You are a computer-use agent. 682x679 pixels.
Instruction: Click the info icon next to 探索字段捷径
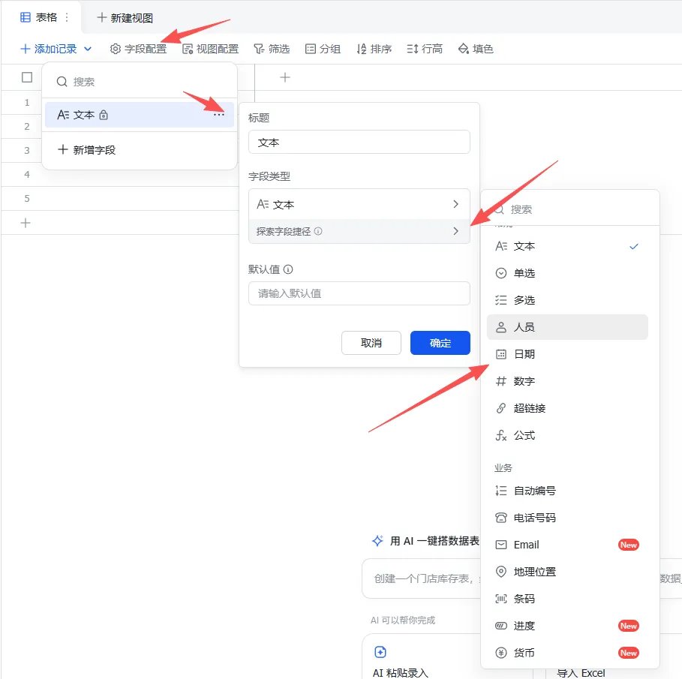click(x=318, y=231)
